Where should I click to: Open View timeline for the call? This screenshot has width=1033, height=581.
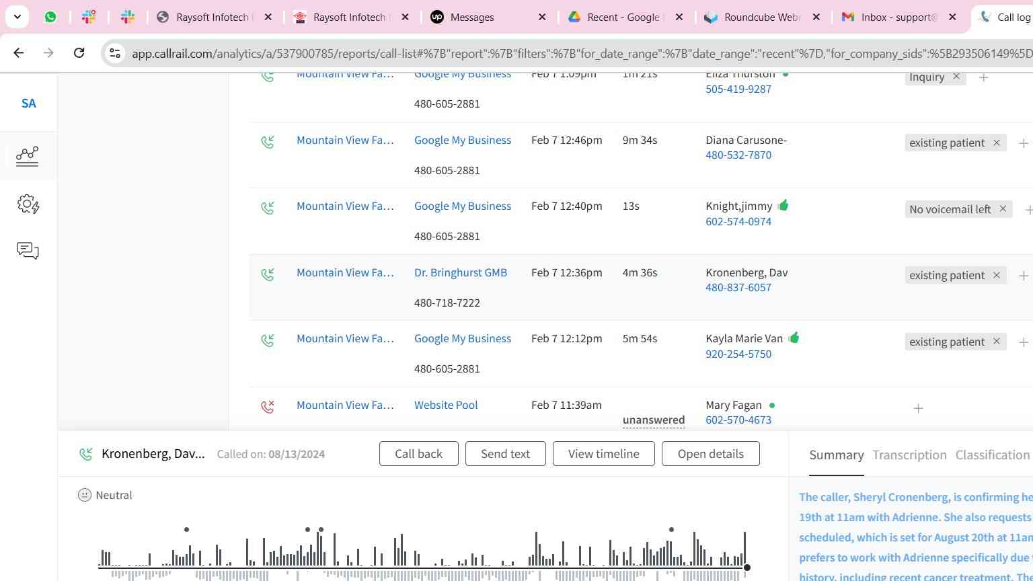pyautogui.click(x=604, y=454)
